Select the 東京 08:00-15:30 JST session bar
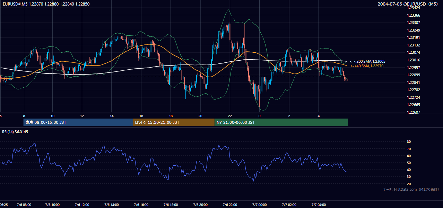The image size is (443, 208). pyautogui.click(x=78, y=122)
